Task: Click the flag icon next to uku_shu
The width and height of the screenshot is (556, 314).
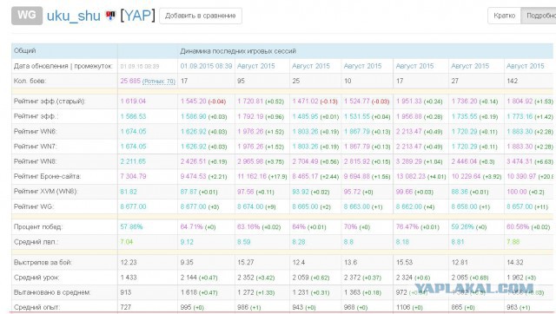Action: coord(110,16)
